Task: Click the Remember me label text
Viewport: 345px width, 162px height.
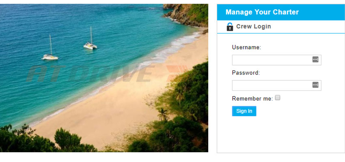Action: pos(252,98)
